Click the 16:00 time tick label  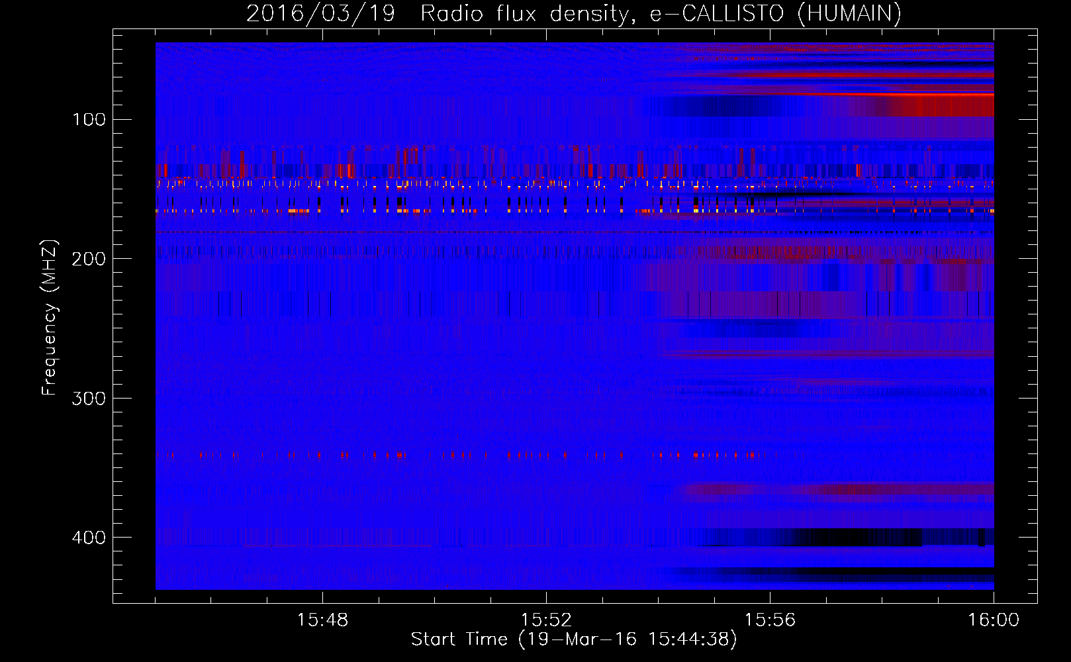click(994, 620)
